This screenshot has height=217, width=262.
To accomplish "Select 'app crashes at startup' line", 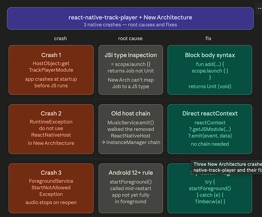I will pos(51,79).
